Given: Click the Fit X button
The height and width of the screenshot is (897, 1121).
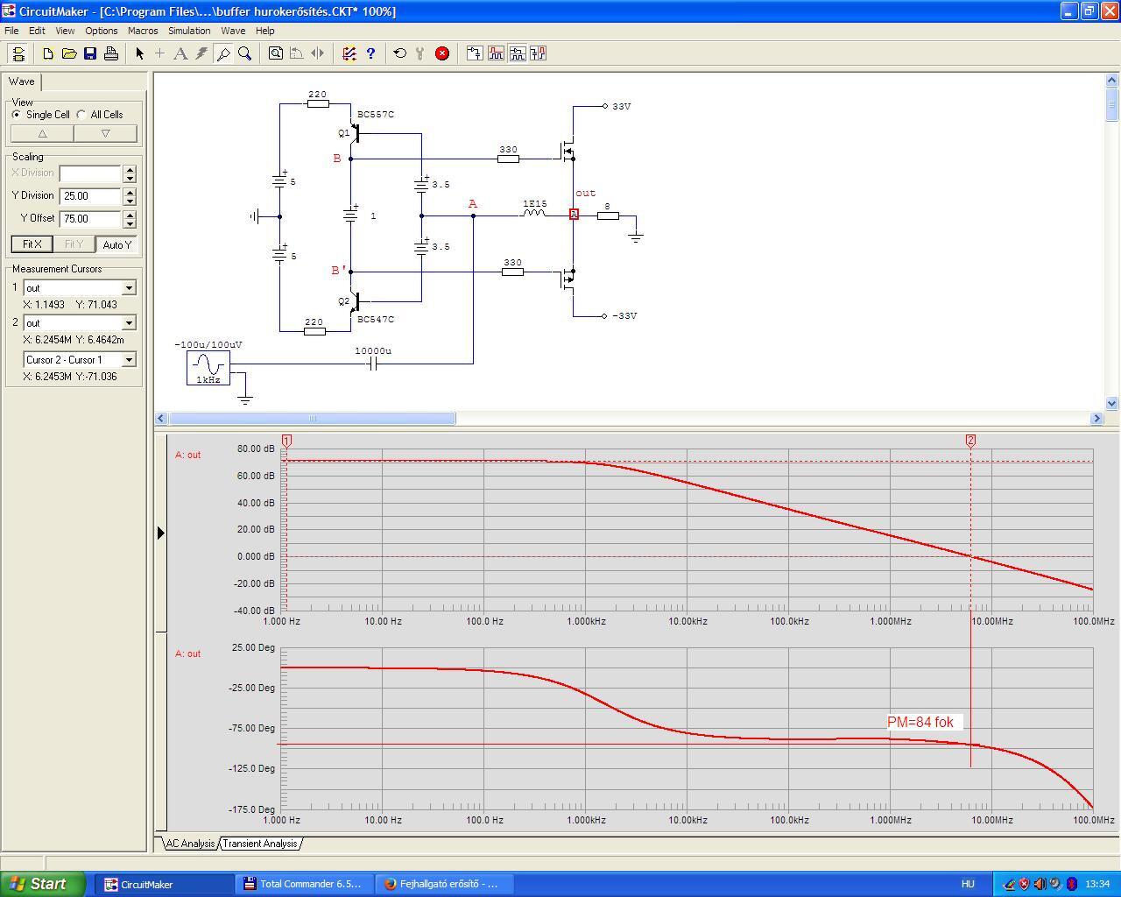Looking at the screenshot, I should point(32,244).
